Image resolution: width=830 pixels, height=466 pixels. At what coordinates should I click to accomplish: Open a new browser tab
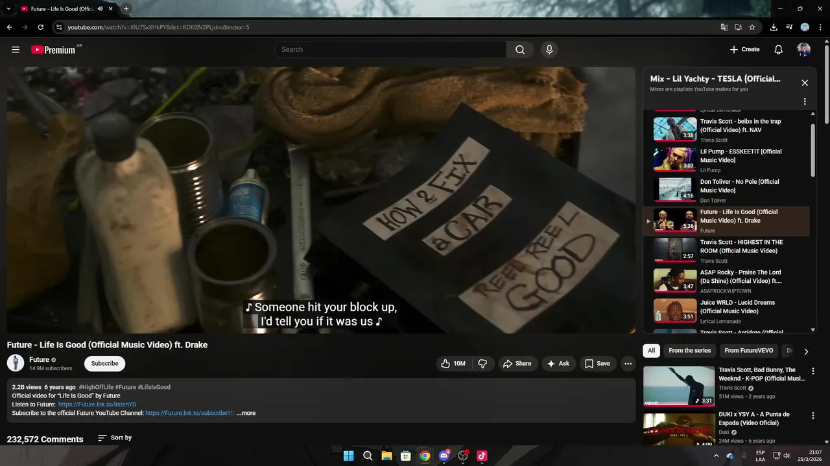pyautogui.click(x=126, y=8)
